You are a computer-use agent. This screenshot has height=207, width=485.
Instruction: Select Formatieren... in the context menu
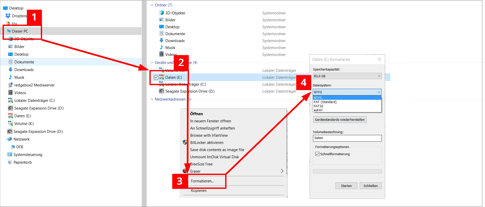(x=202, y=181)
